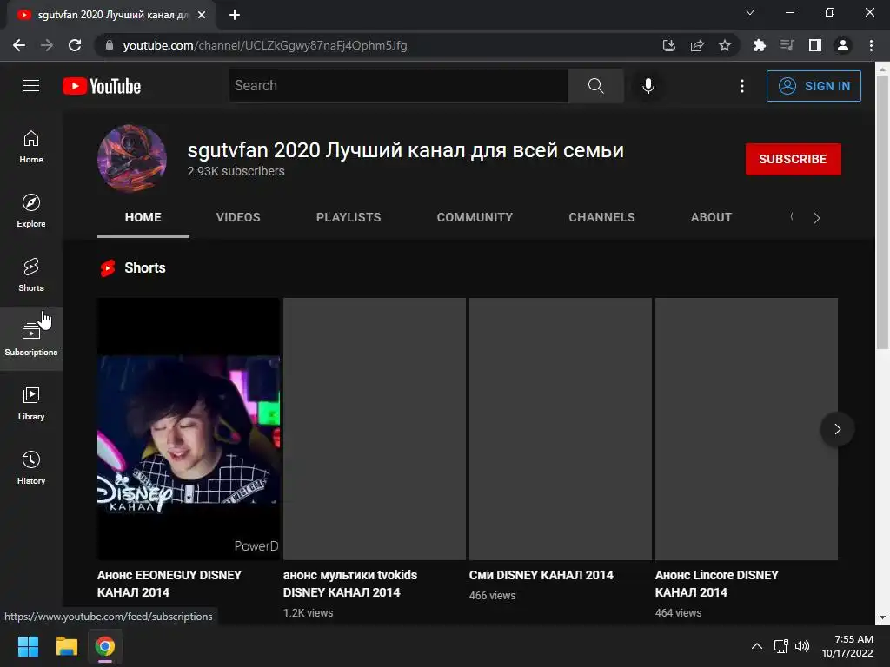
Task: Go to Home in sidebar
Action: 31,147
